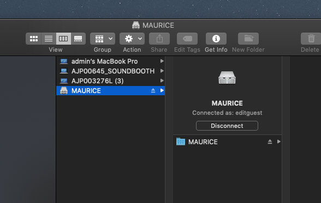Click the Disconnect button
The image size is (321, 203).
pyautogui.click(x=227, y=126)
